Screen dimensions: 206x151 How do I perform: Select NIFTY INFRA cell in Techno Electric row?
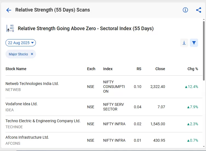114,124
